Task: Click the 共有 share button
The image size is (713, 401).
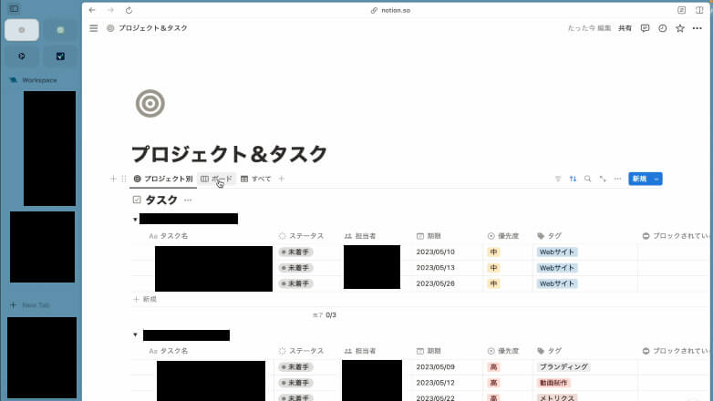Action: (625, 28)
